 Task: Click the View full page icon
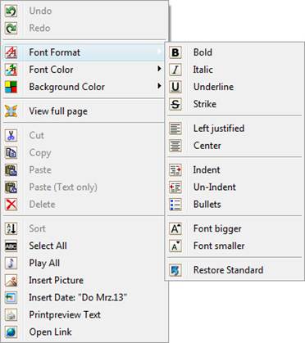11,111
